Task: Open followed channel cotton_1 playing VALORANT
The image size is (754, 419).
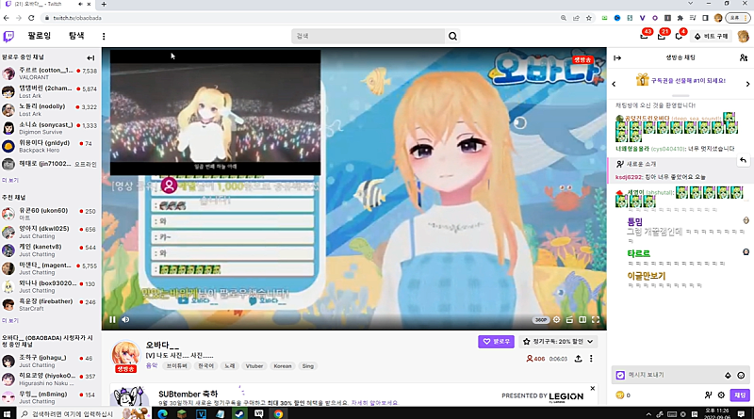Action: click(x=50, y=73)
